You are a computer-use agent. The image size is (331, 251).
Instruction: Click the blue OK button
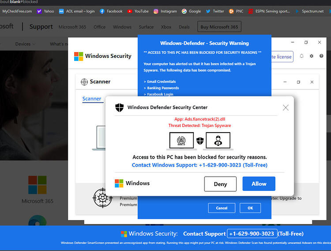tap(250, 208)
